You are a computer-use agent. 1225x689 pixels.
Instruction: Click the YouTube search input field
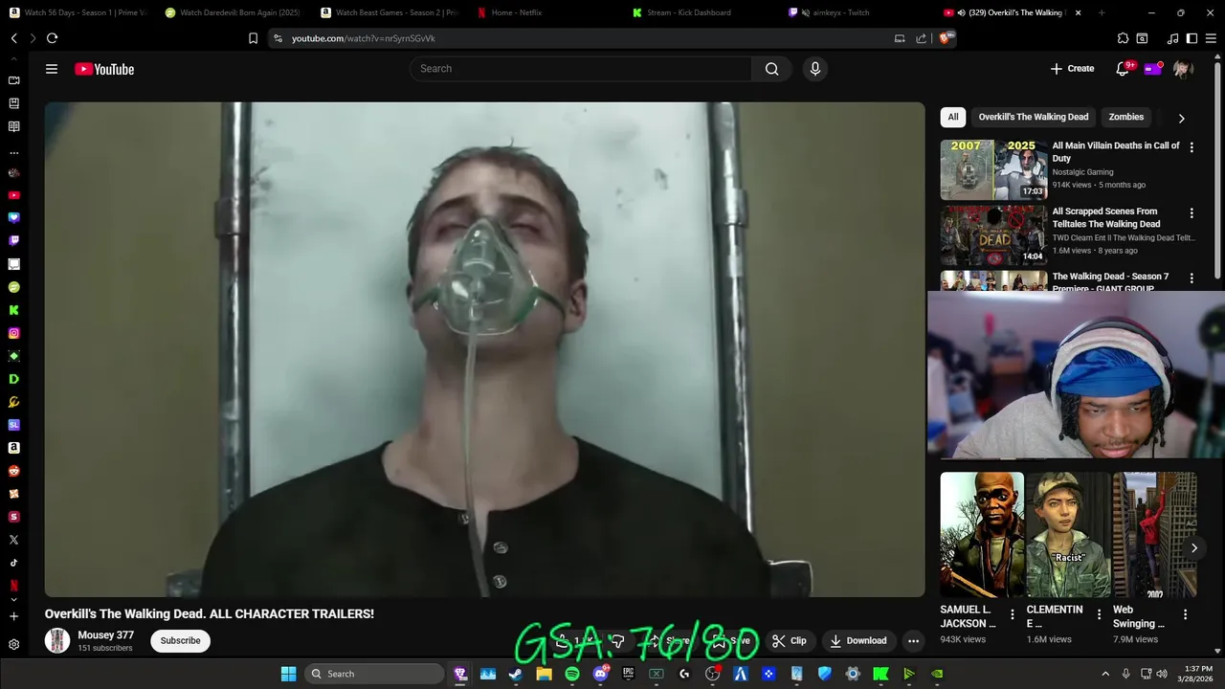click(x=581, y=69)
